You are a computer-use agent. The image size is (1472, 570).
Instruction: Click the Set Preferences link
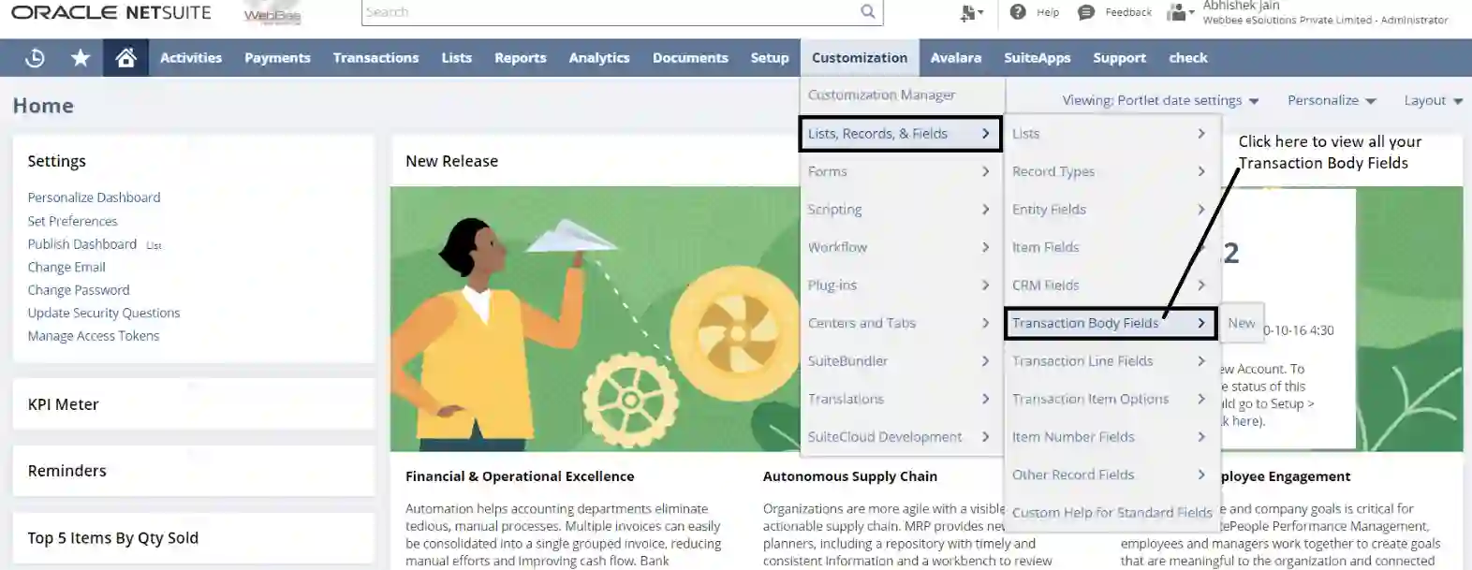click(x=72, y=221)
